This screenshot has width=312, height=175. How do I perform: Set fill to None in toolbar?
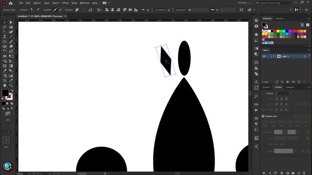tap(12, 104)
